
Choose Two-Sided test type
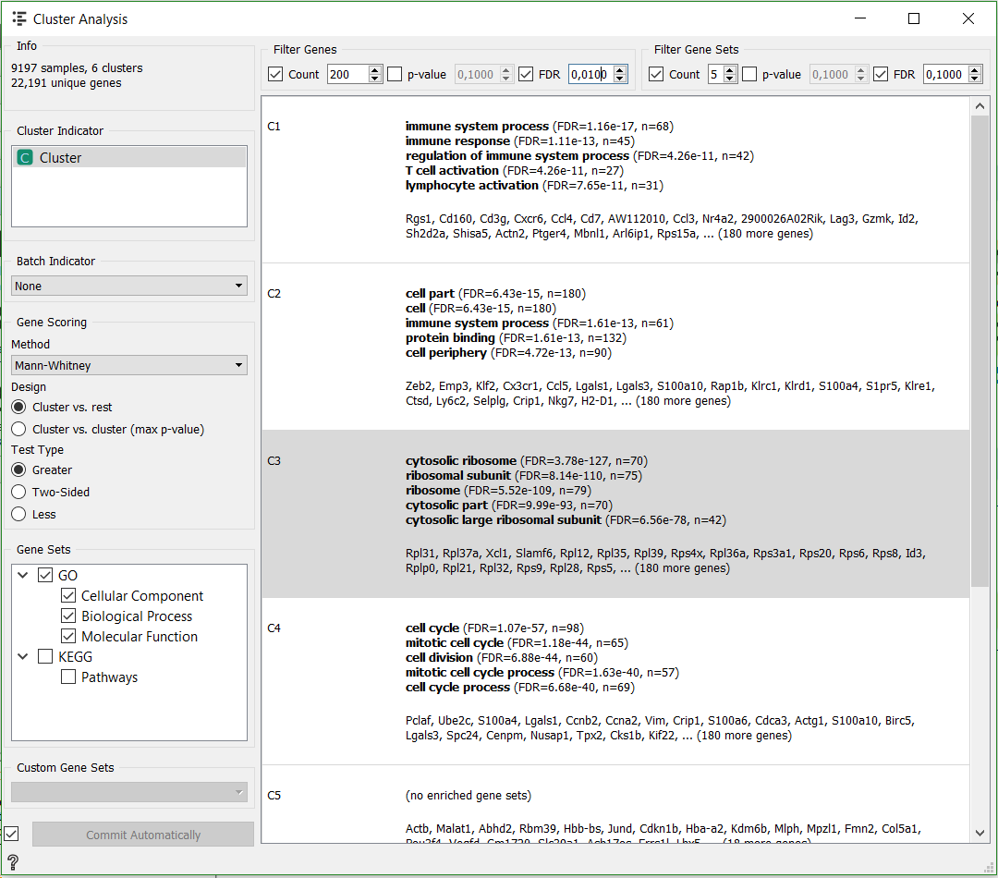19,493
